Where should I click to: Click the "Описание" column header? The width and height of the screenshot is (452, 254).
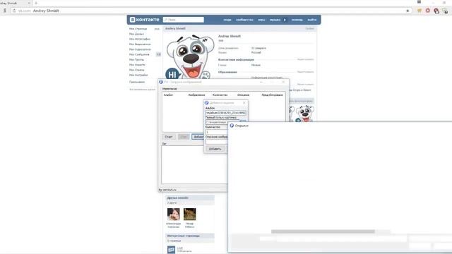pos(243,95)
